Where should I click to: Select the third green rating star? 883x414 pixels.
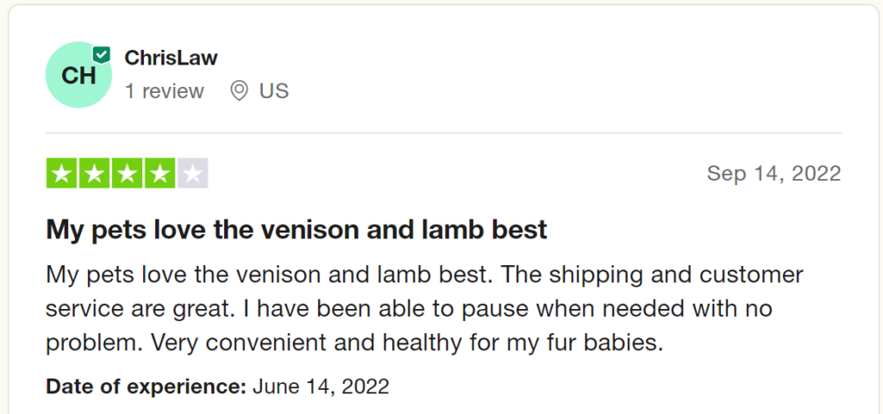[128, 173]
